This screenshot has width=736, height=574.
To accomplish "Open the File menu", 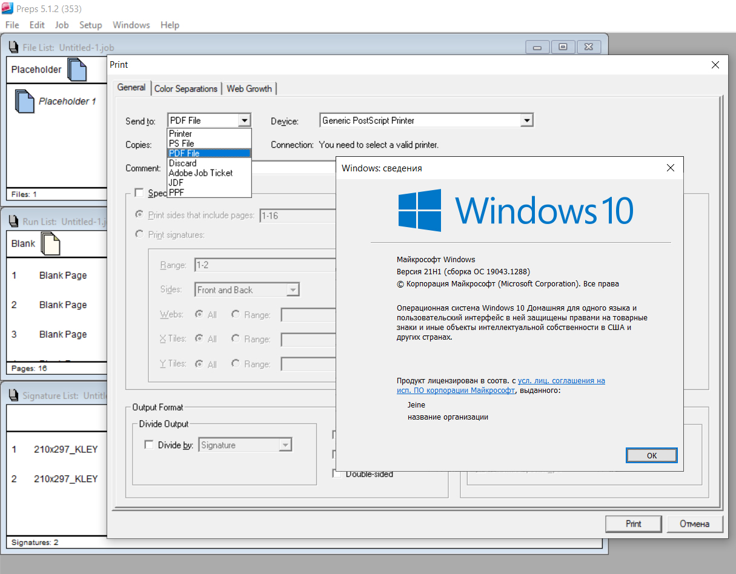I will tap(12, 25).
